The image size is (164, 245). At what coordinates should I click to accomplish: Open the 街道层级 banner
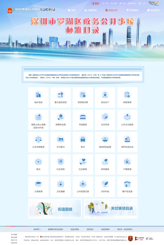(55, 209)
